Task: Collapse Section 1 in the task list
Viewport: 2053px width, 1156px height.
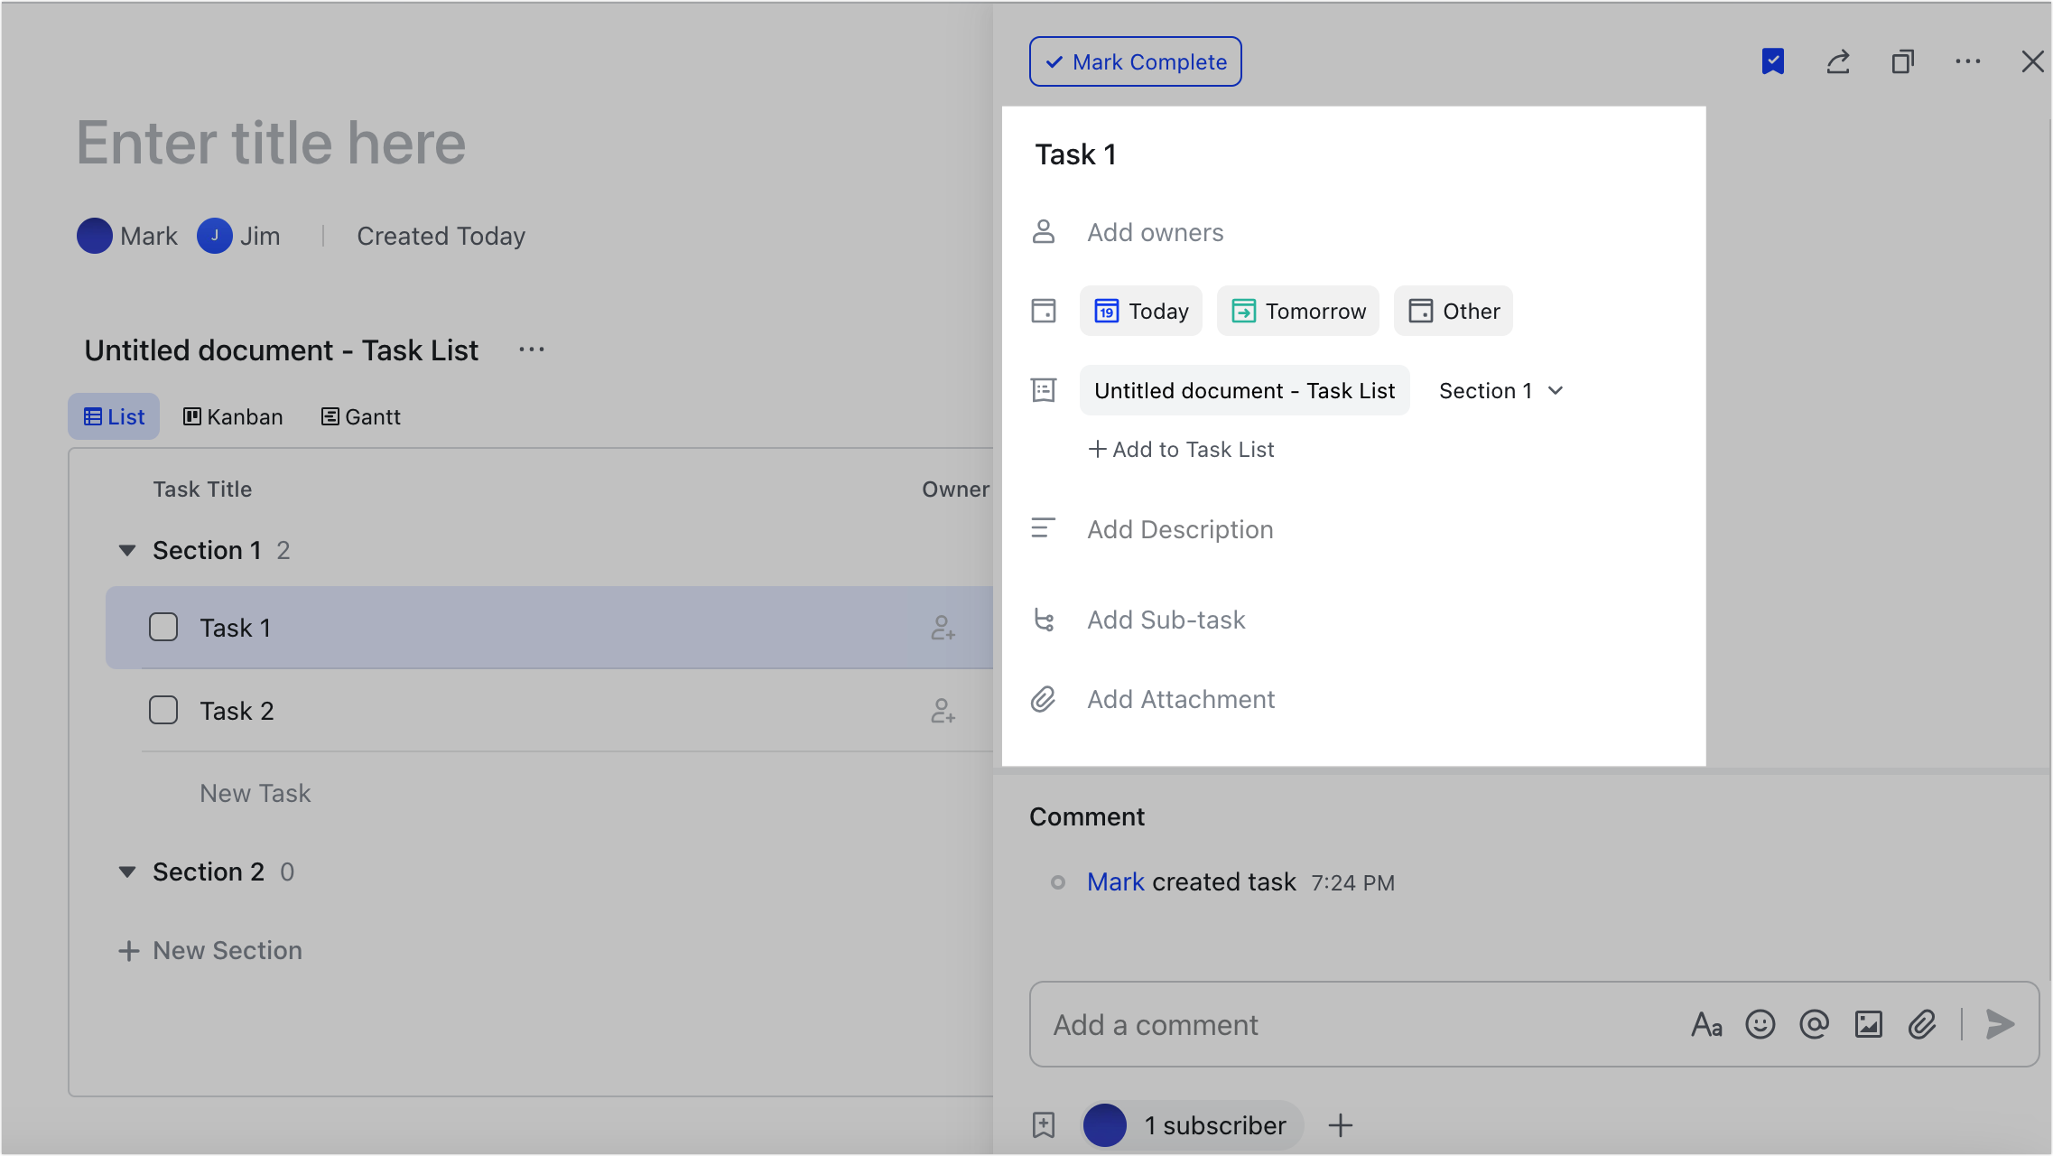Action: (x=126, y=550)
